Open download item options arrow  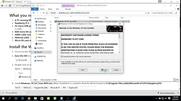pos(27,92)
